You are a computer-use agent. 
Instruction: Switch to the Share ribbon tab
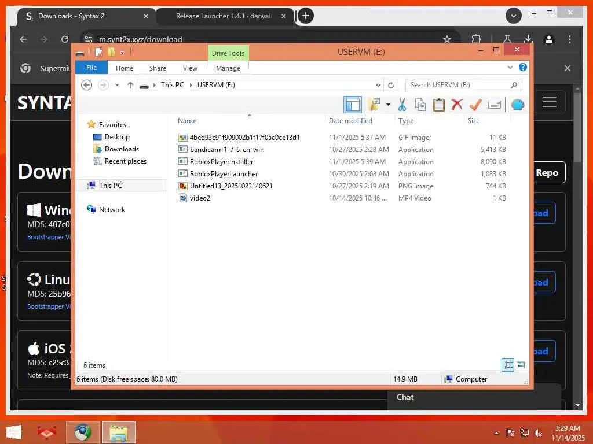(x=158, y=68)
